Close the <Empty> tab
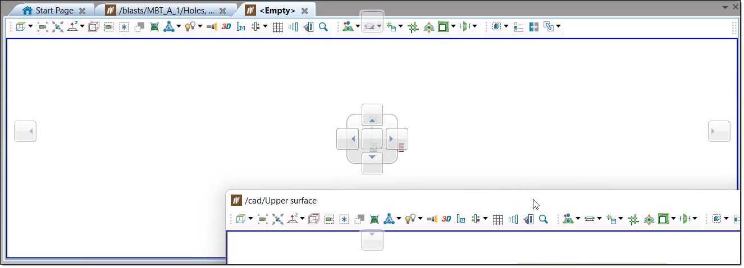 [305, 11]
